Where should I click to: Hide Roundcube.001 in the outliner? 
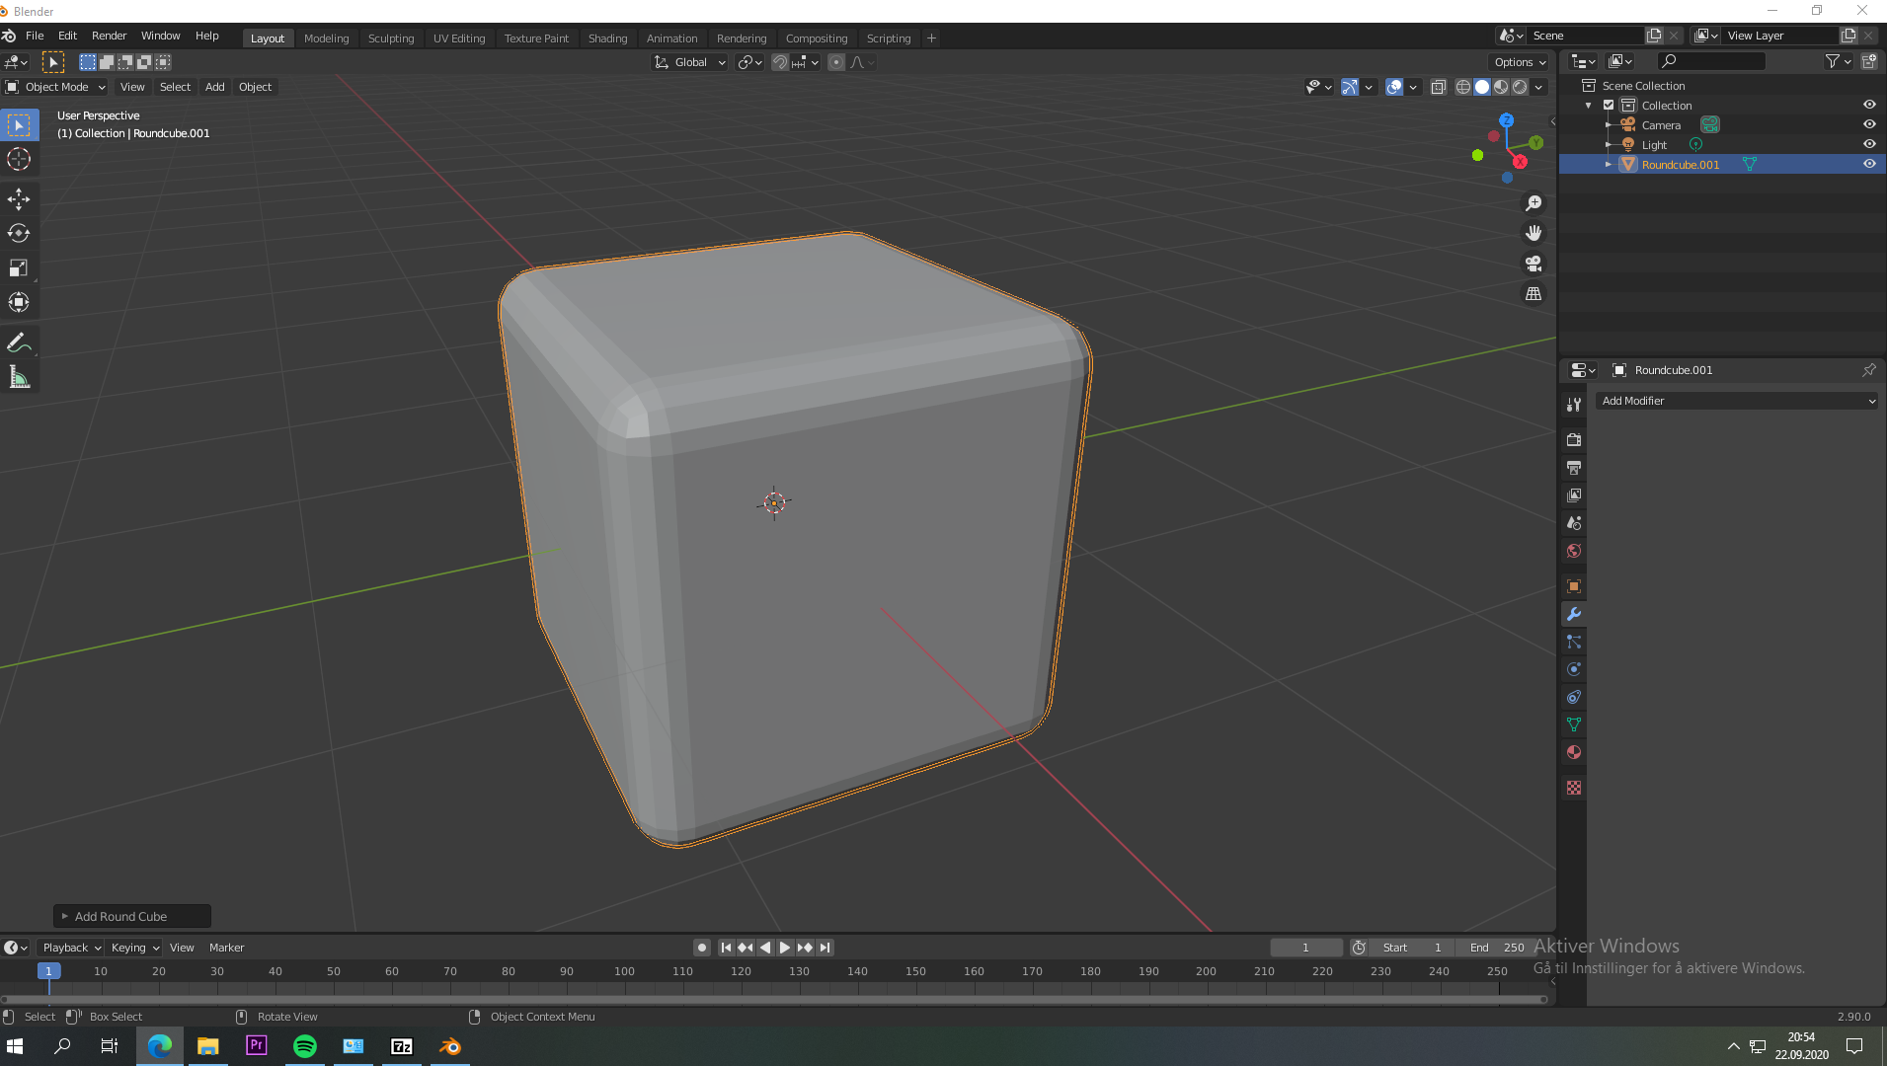(x=1869, y=164)
